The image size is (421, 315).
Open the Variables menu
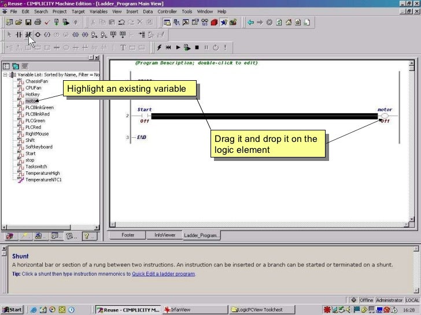pos(98,12)
